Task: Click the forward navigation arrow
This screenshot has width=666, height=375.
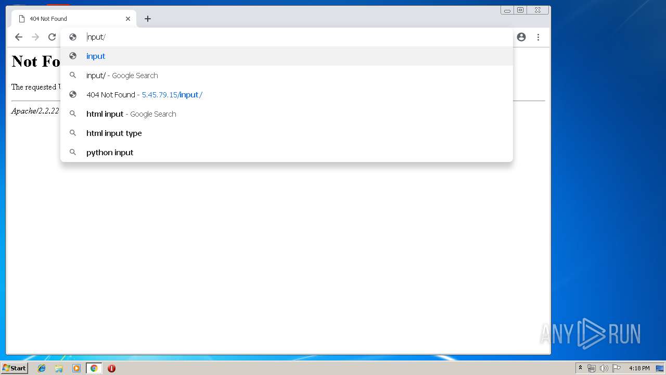Action: [x=35, y=37]
